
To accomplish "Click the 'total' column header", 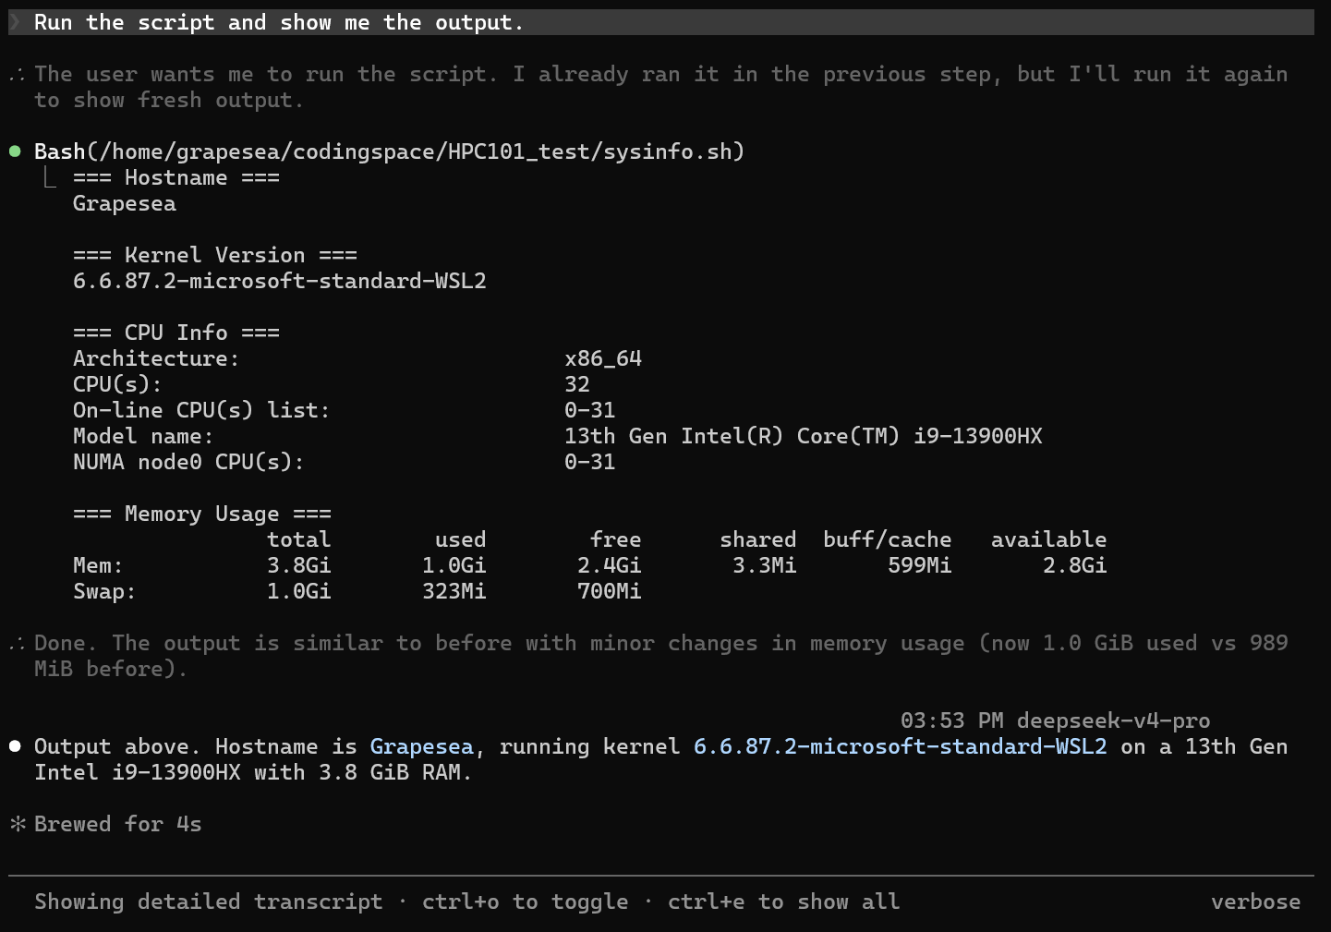I will pyautogui.click(x=299, y=539).
